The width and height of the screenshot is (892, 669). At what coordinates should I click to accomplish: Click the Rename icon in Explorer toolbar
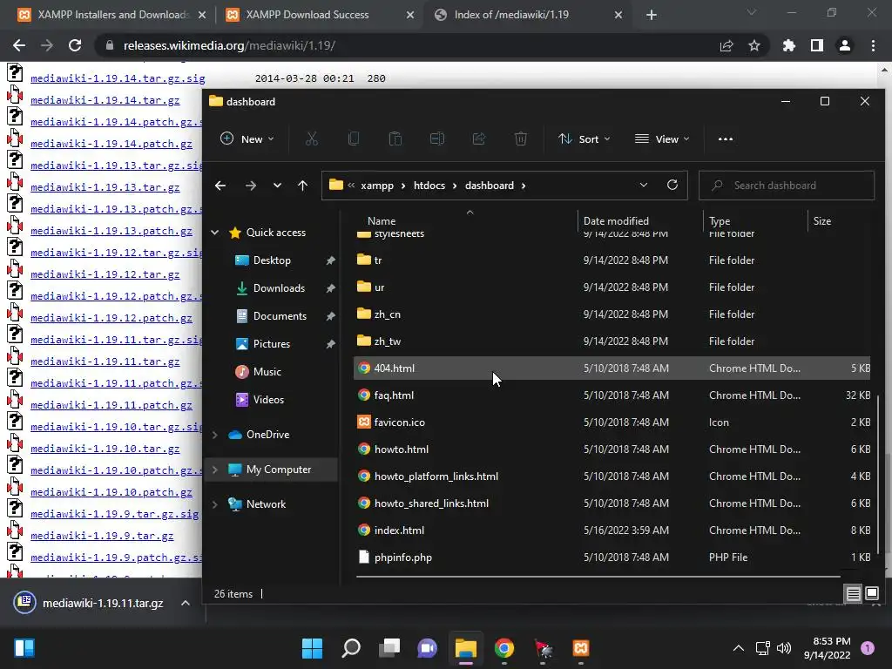[437, 139]
